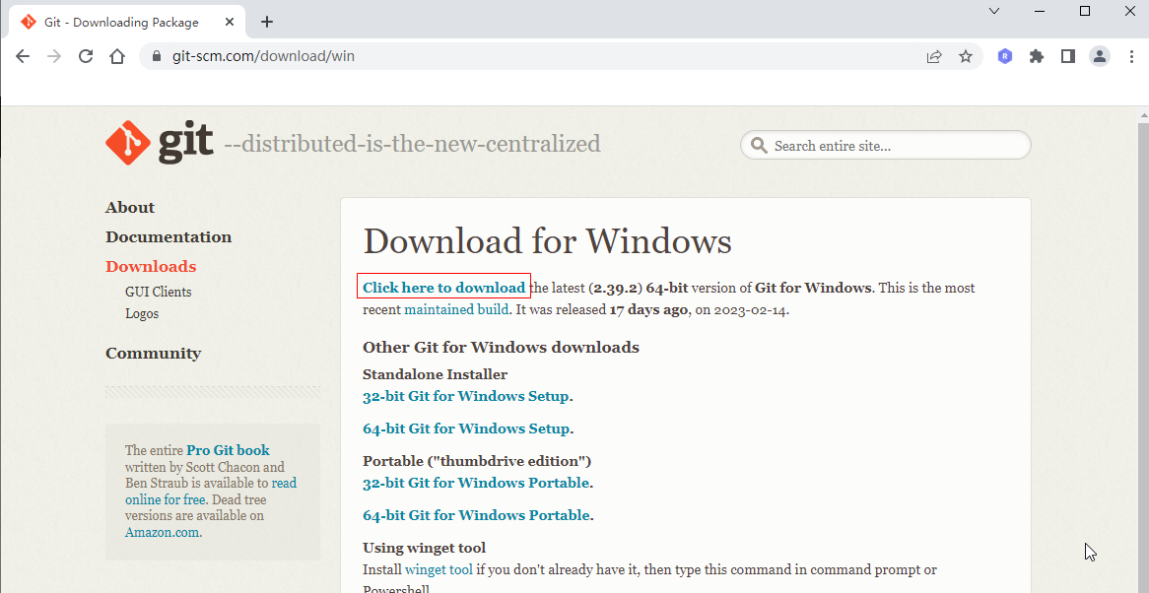Image resolution: width=1149 pixels, height=593 pixels.
Task: Focus the Search entire site field
Action: point(885,145)
